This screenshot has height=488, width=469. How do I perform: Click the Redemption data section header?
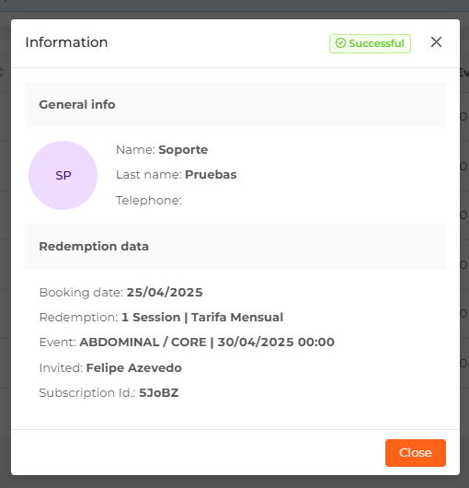(94, 247)
